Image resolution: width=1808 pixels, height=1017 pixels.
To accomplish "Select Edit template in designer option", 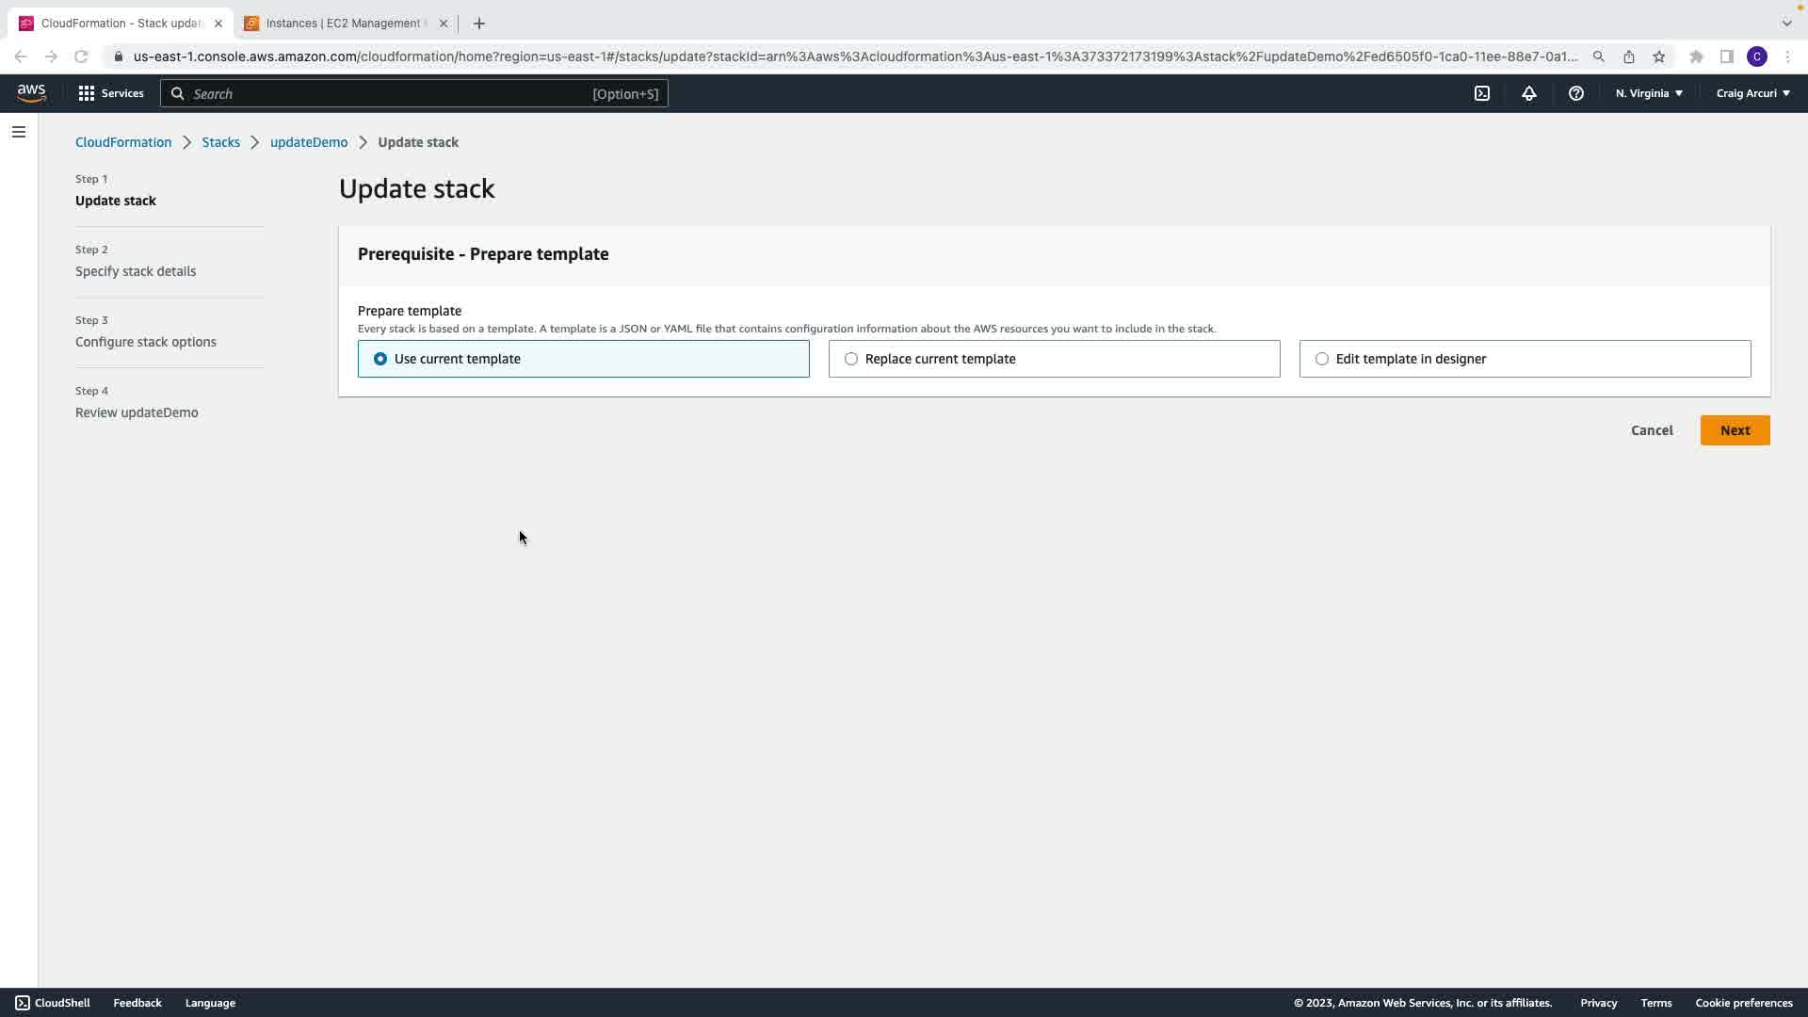I will coord(1322,359).
